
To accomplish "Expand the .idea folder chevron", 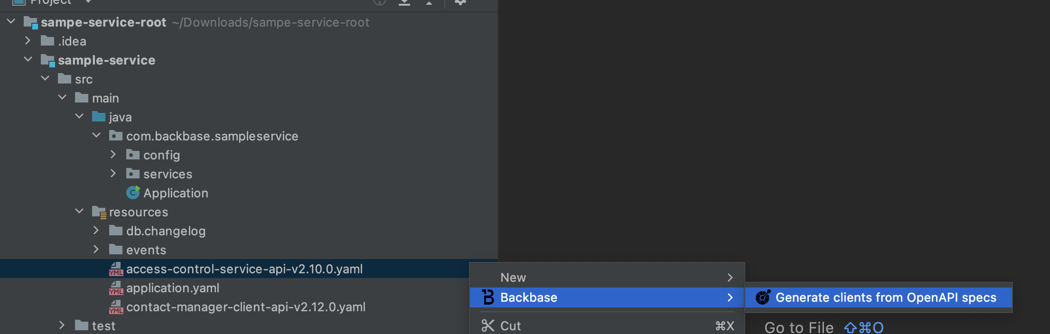I will 28,41.
